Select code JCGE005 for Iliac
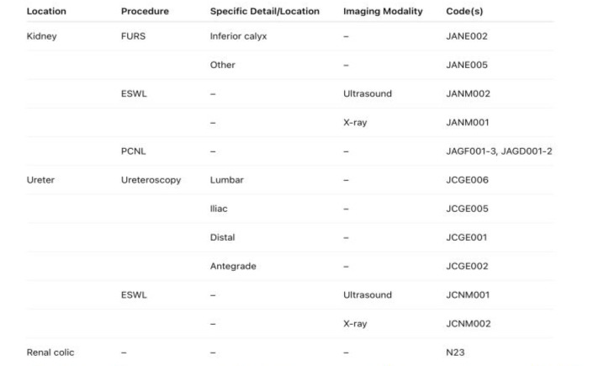 (x=467, y=209)
